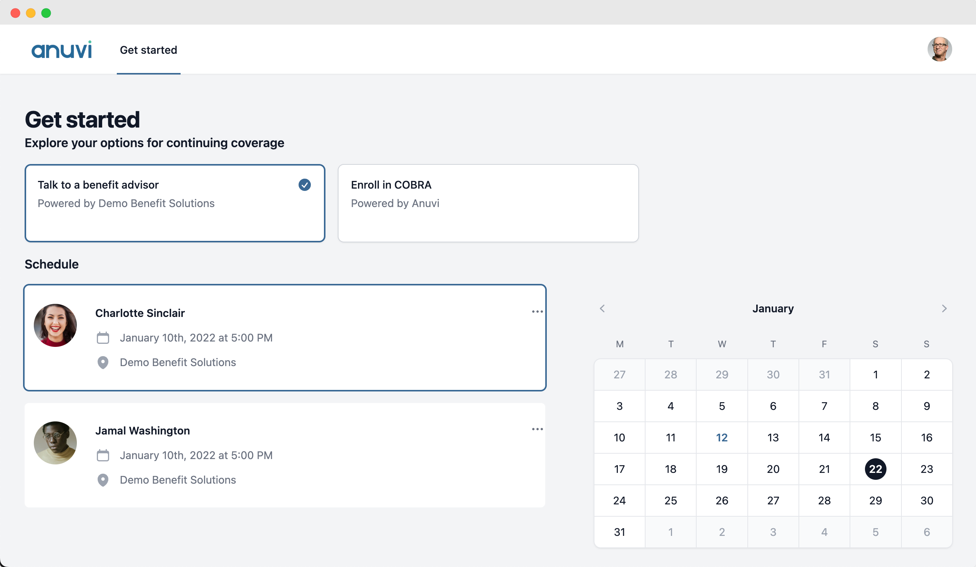Click calendar icon in Jamal Washington's appointment

(x=103, y=455)
